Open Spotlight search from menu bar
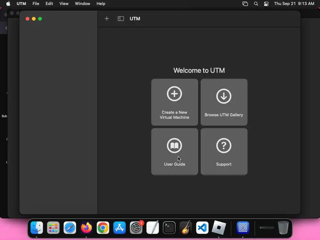320x240 pixels. [x=256, y=4]
